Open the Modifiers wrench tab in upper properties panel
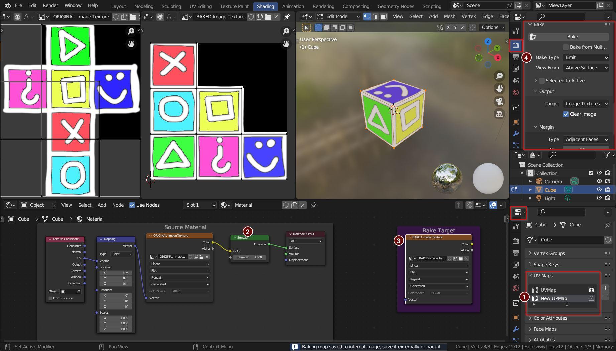Screen dimensions: 616x351 pyautogui.click(x=516, y=134)
